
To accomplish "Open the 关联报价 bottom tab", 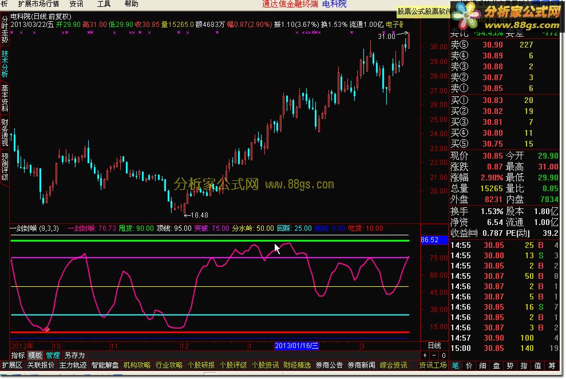I will [x=41, y=366].
